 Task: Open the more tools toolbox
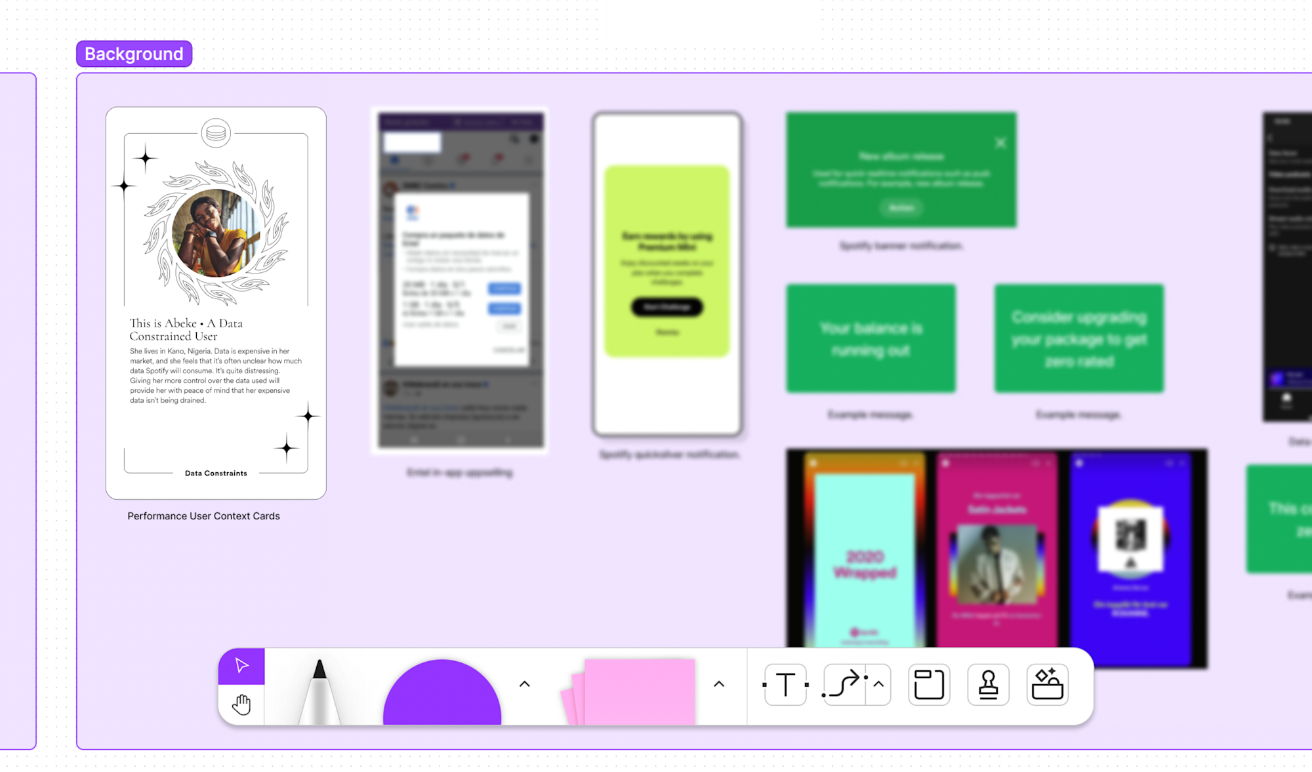click(1047, 684)
